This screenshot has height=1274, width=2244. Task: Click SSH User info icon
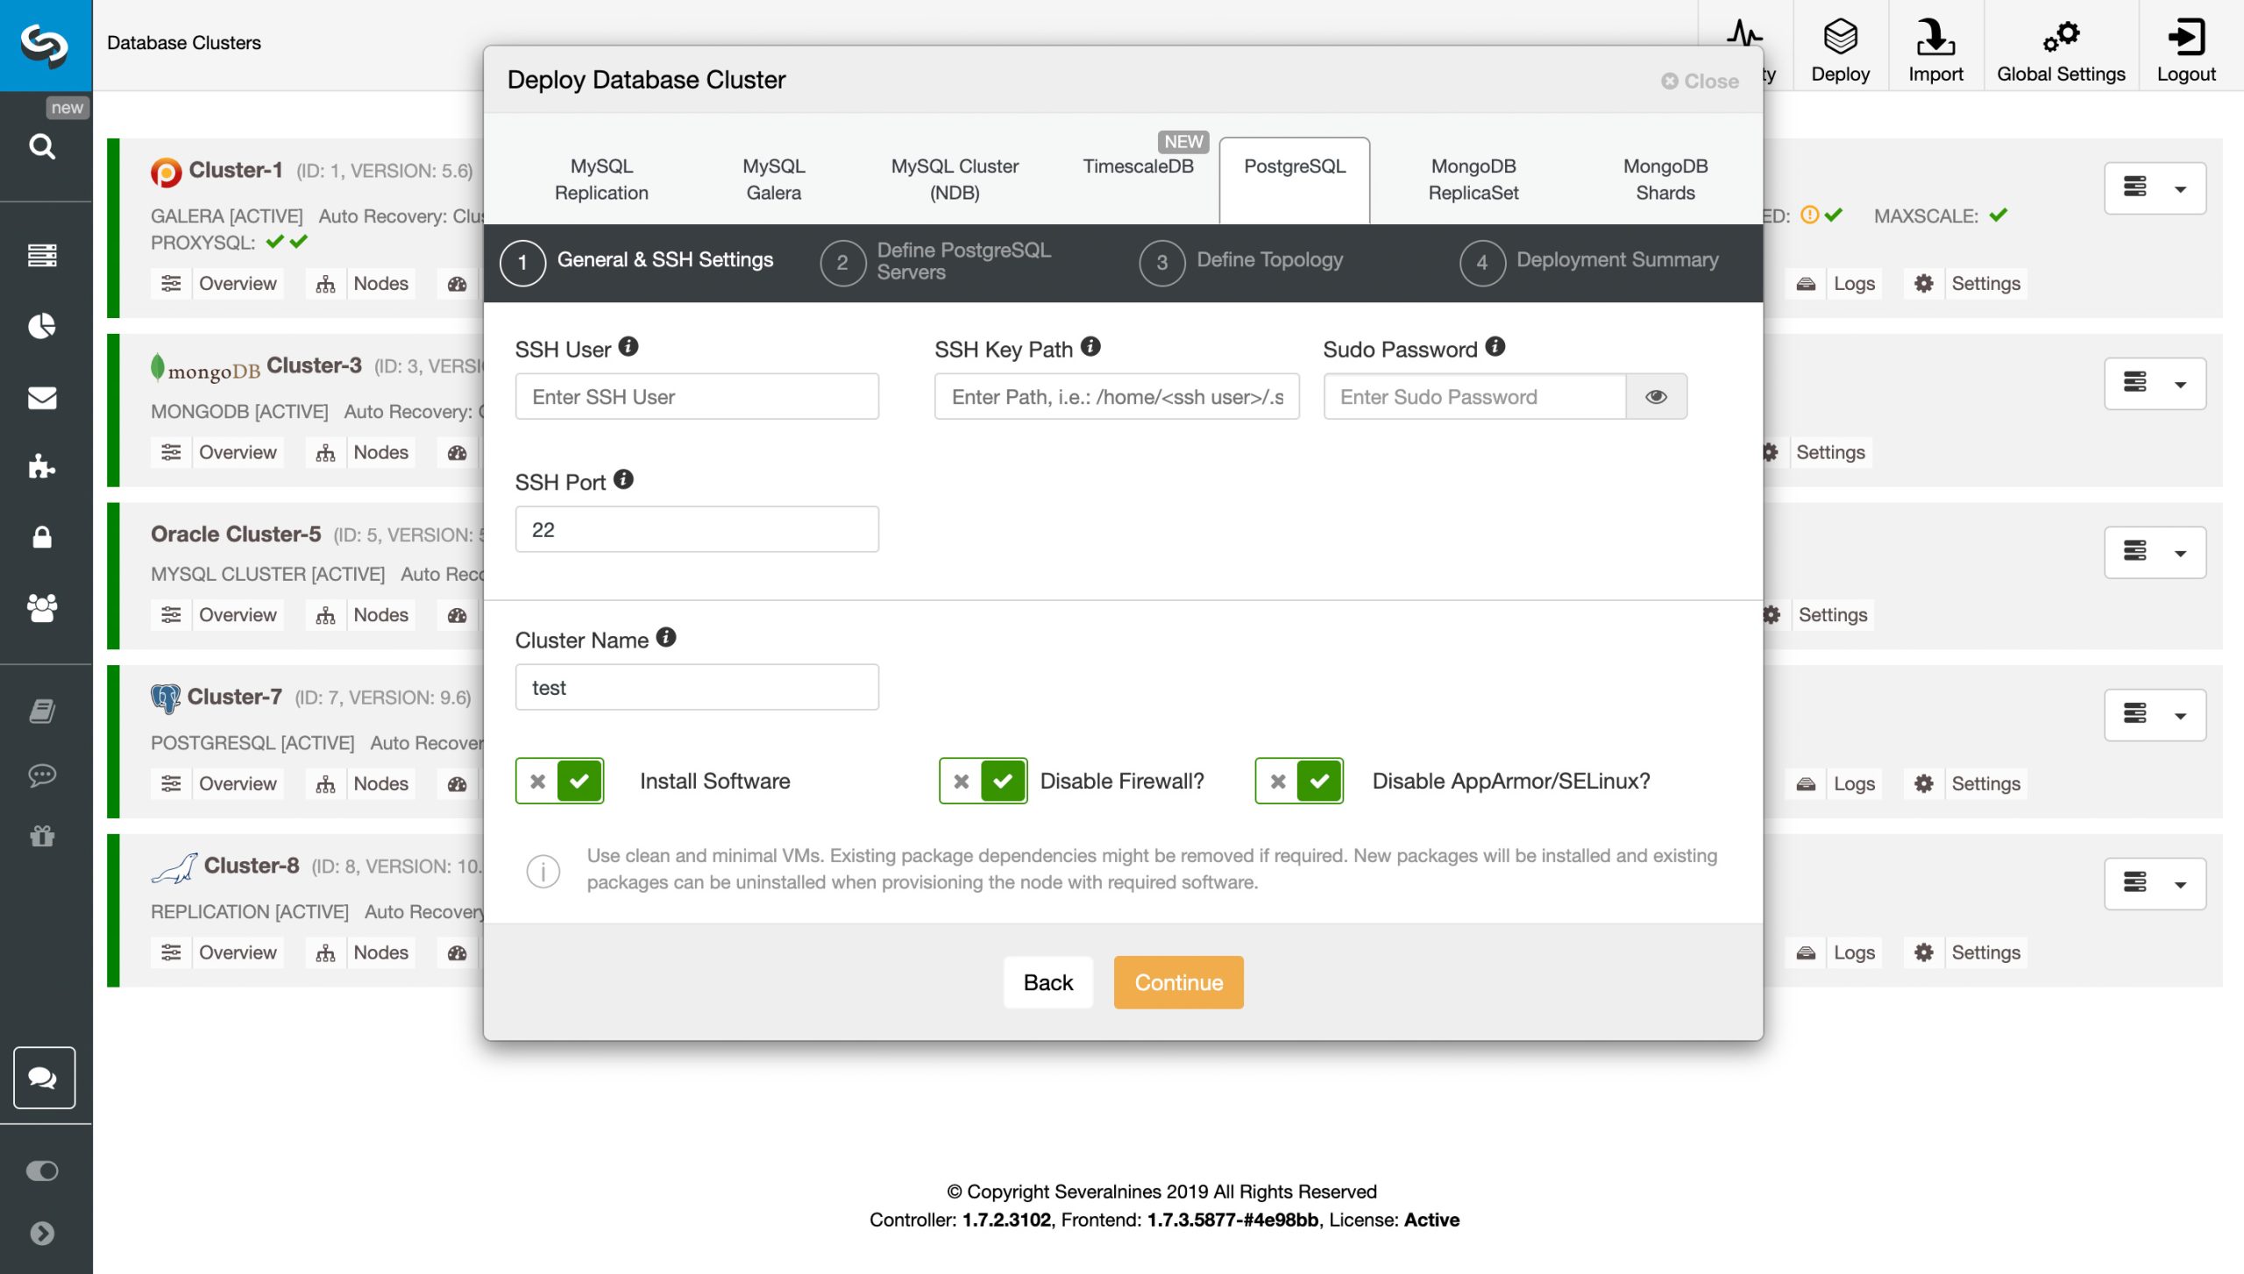click(628, 346)
